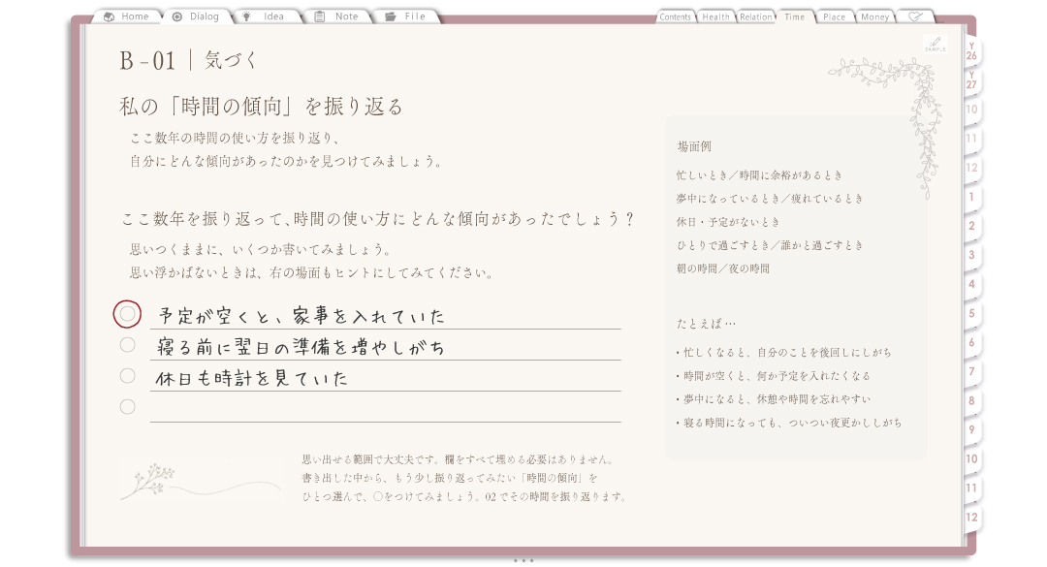Click the three dots below the planner
Image resolution: width=1047 pixels, height=567 pixels.
coord(523,561)
